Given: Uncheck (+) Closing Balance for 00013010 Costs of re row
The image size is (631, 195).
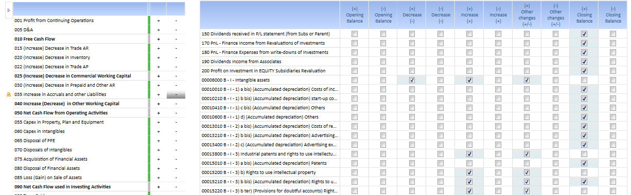Looking at the screenshot, I should click(x=584, y=126).
